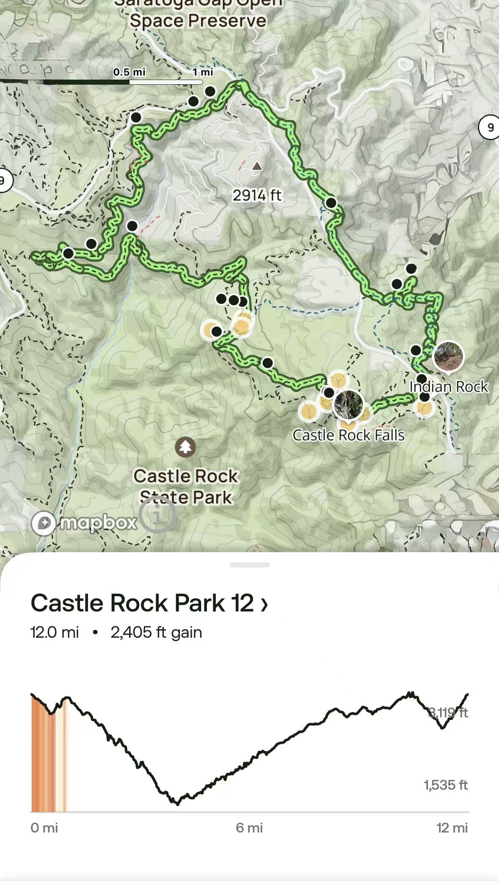This screenshot has width=499, height=885.
Task: Open the Indian Rock photo marker
Action: pyautogui.click(x=449, y=356)
